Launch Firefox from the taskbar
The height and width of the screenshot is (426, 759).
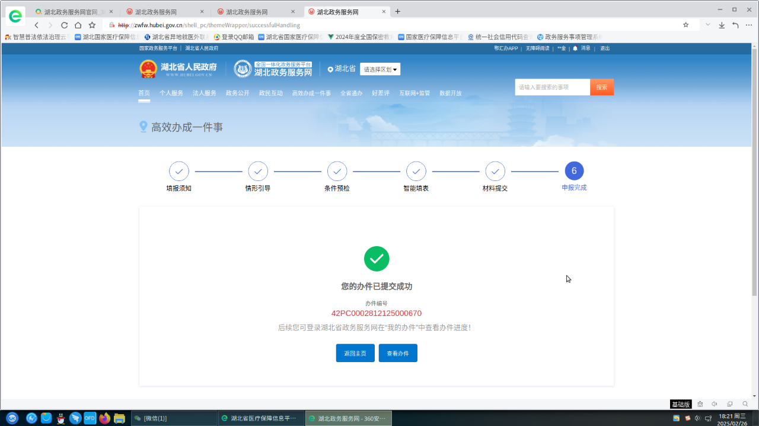[x=105, y=418]
